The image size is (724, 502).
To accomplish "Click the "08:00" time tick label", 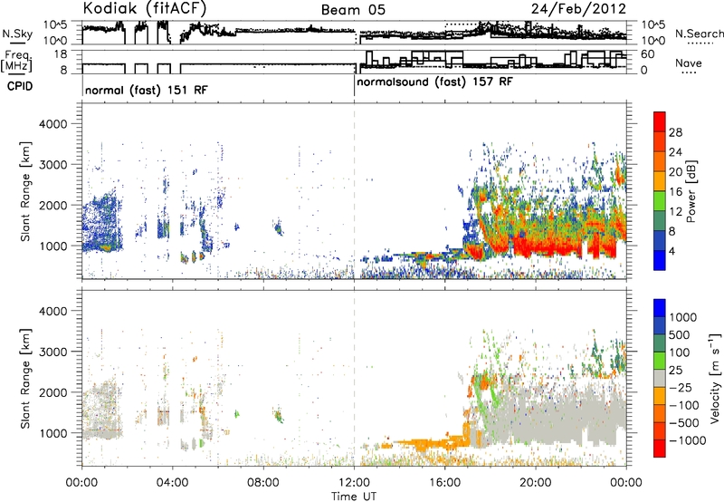I will click(x=263, y=483).
